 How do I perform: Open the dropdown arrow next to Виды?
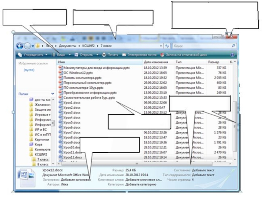pos(70,55)
